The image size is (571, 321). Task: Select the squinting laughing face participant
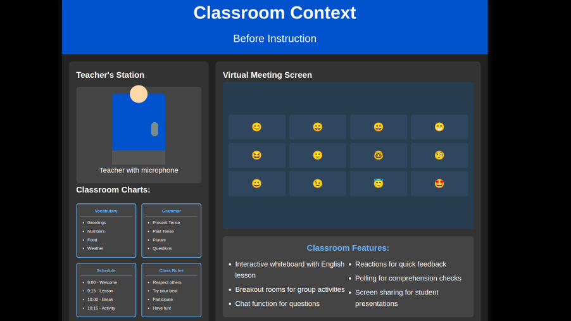click(x=256, y=155)
